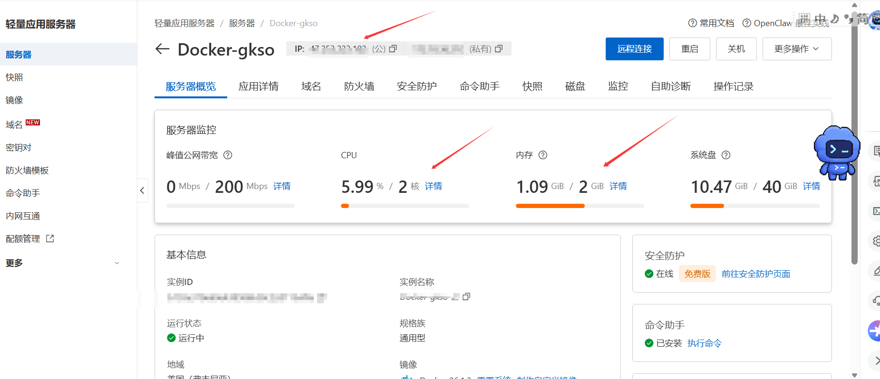
Task: Select 服务器 in the left sidebar
Action: coord(68,54)
